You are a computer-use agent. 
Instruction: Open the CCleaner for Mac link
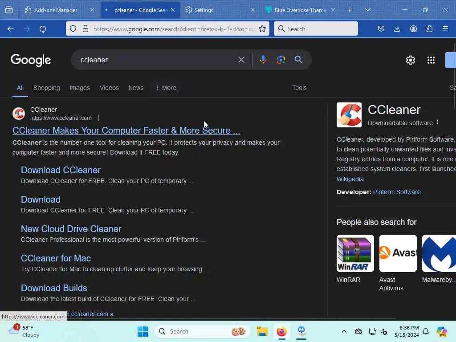(56, 258)
